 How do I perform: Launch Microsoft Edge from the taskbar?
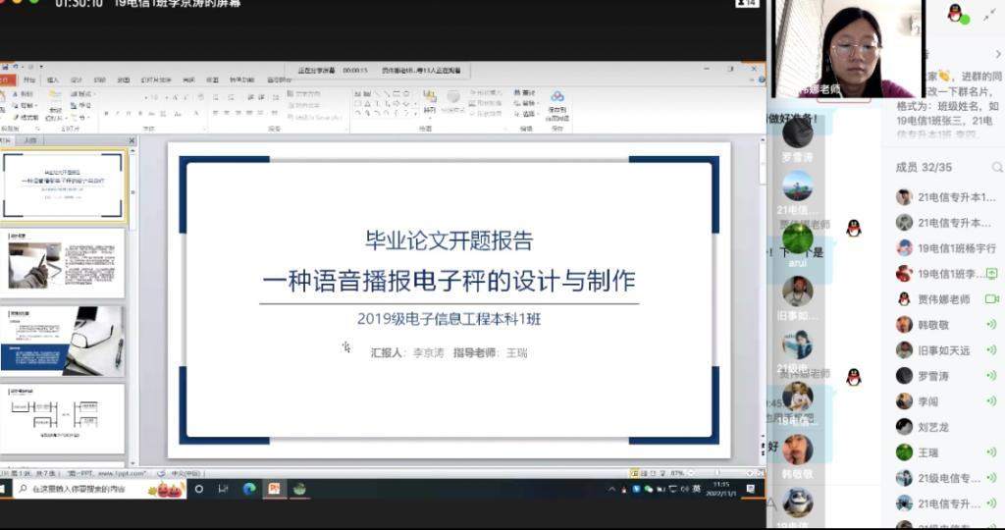248,488
